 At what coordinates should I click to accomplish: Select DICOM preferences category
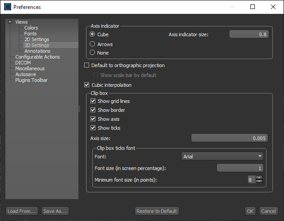(x=23, y=63)
